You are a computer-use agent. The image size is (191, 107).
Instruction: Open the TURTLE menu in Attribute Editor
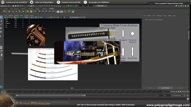tap(170, 16)
